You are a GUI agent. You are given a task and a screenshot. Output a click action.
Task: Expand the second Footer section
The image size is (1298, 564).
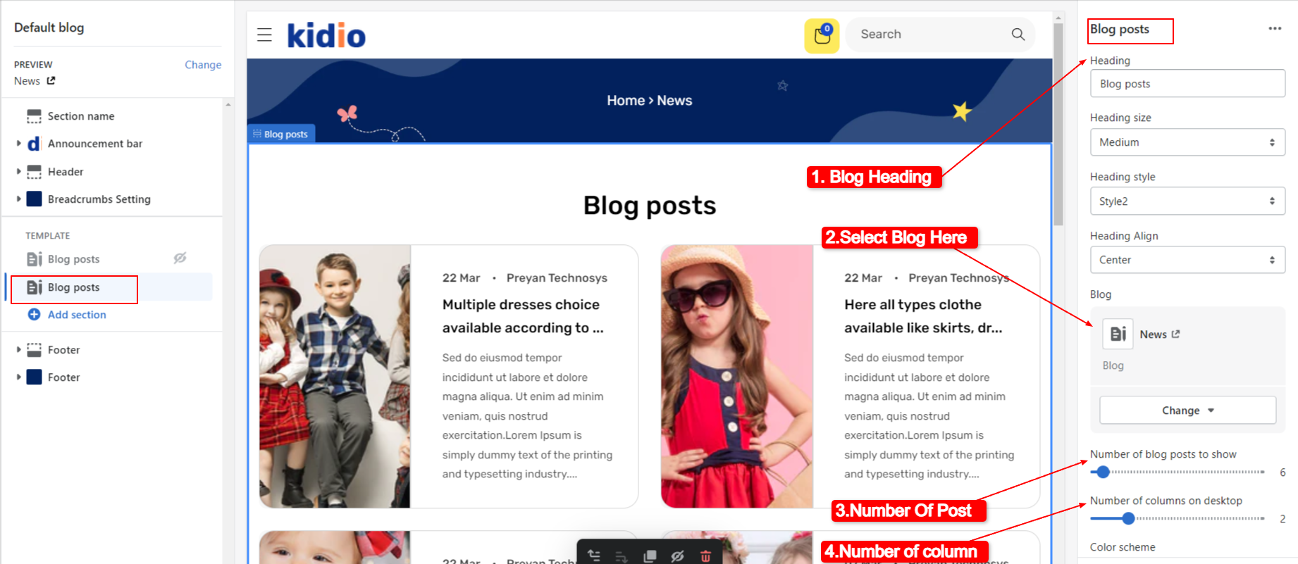pos(18,377)
